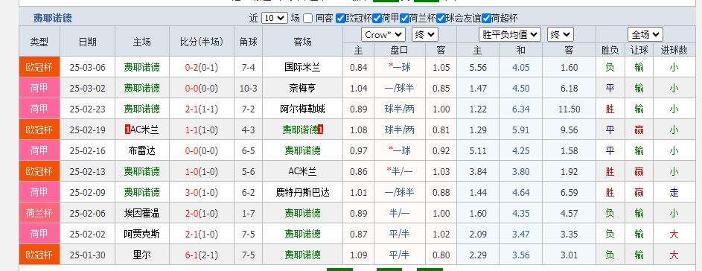Click the 3-0 score on 25-02-09
The height and width of the screenshot is (271, 702).
[x=191, y=192]
